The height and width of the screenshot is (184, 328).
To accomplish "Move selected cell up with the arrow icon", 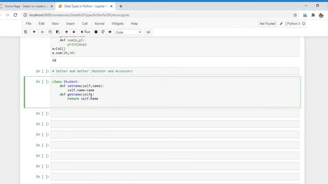I will tap(67, 32).
